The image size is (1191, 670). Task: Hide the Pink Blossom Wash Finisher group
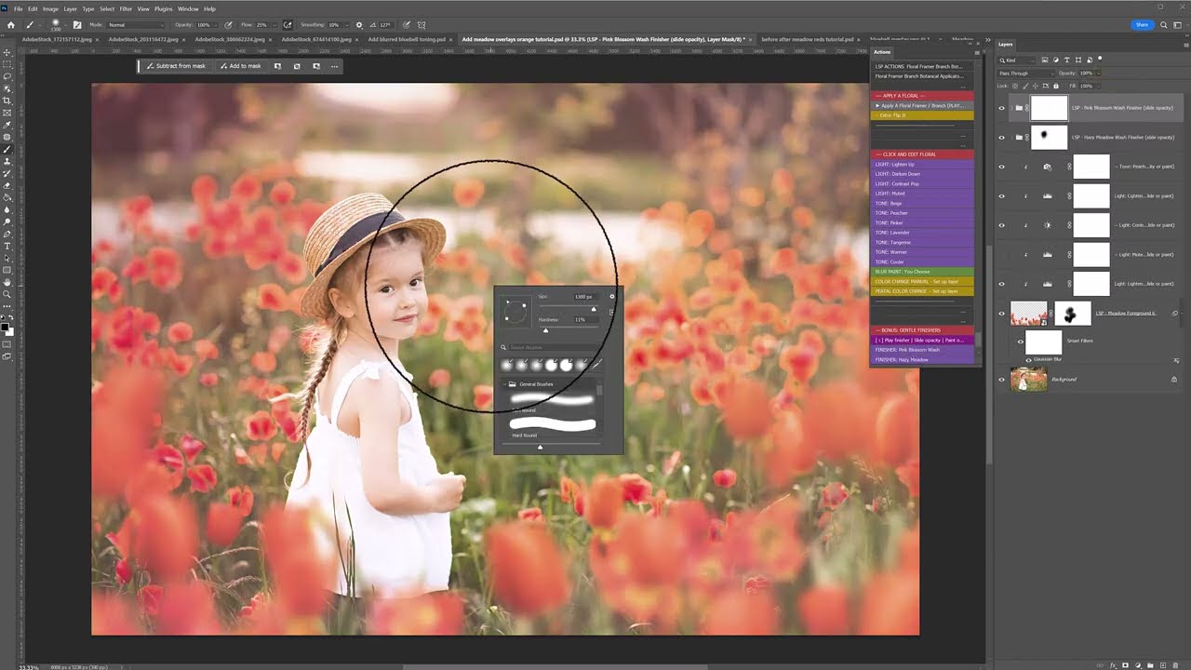click(x=1002, y=108)
